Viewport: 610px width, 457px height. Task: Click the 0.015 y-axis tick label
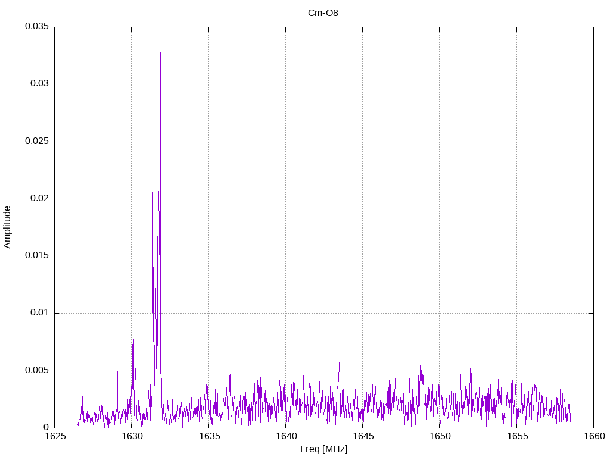point(36,256)
